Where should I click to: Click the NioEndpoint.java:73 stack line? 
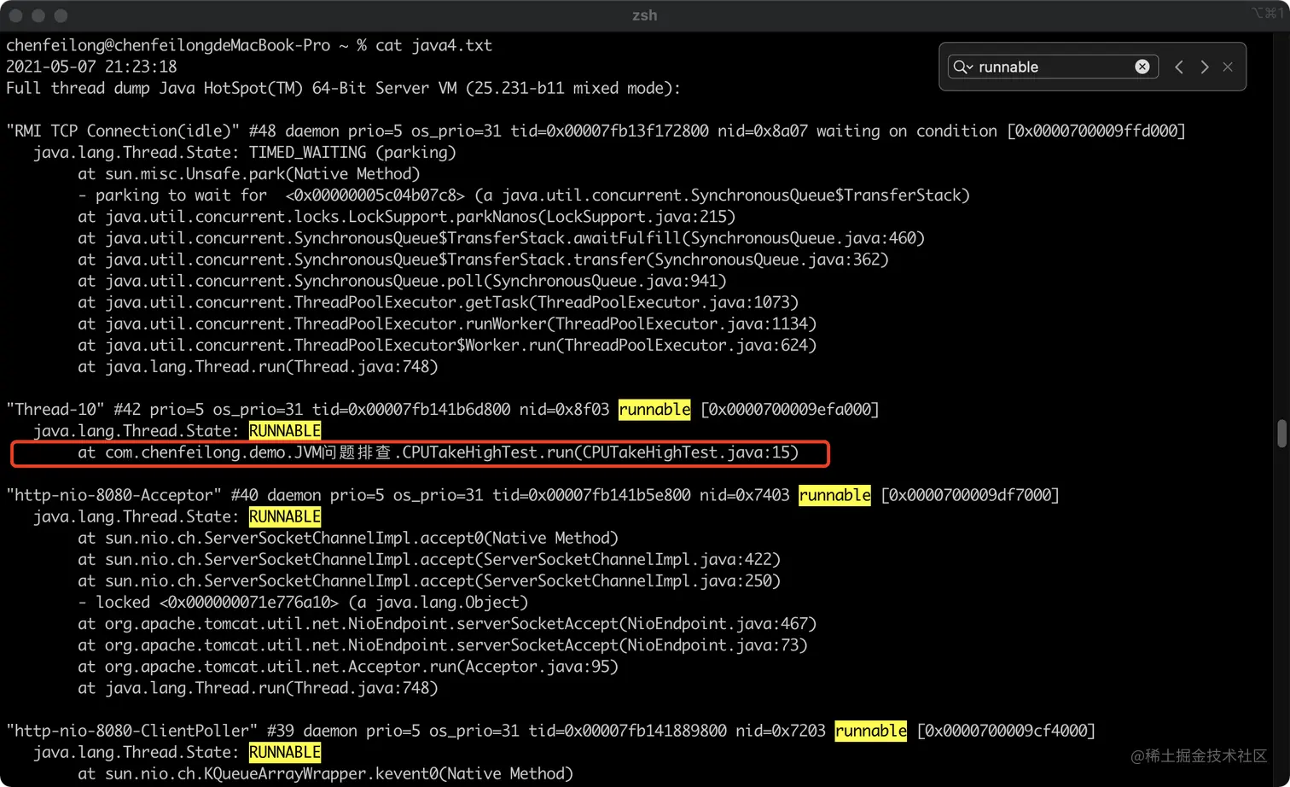click(442, 645)
